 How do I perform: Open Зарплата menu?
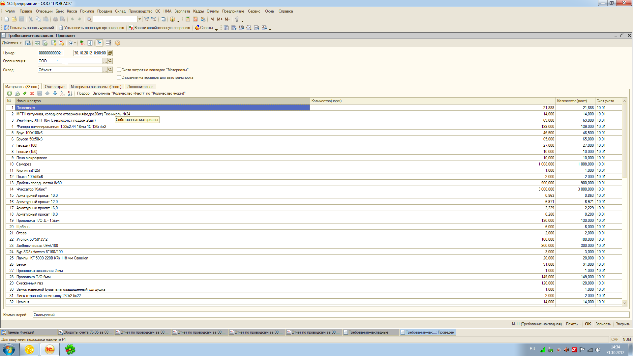pos(182,11)
